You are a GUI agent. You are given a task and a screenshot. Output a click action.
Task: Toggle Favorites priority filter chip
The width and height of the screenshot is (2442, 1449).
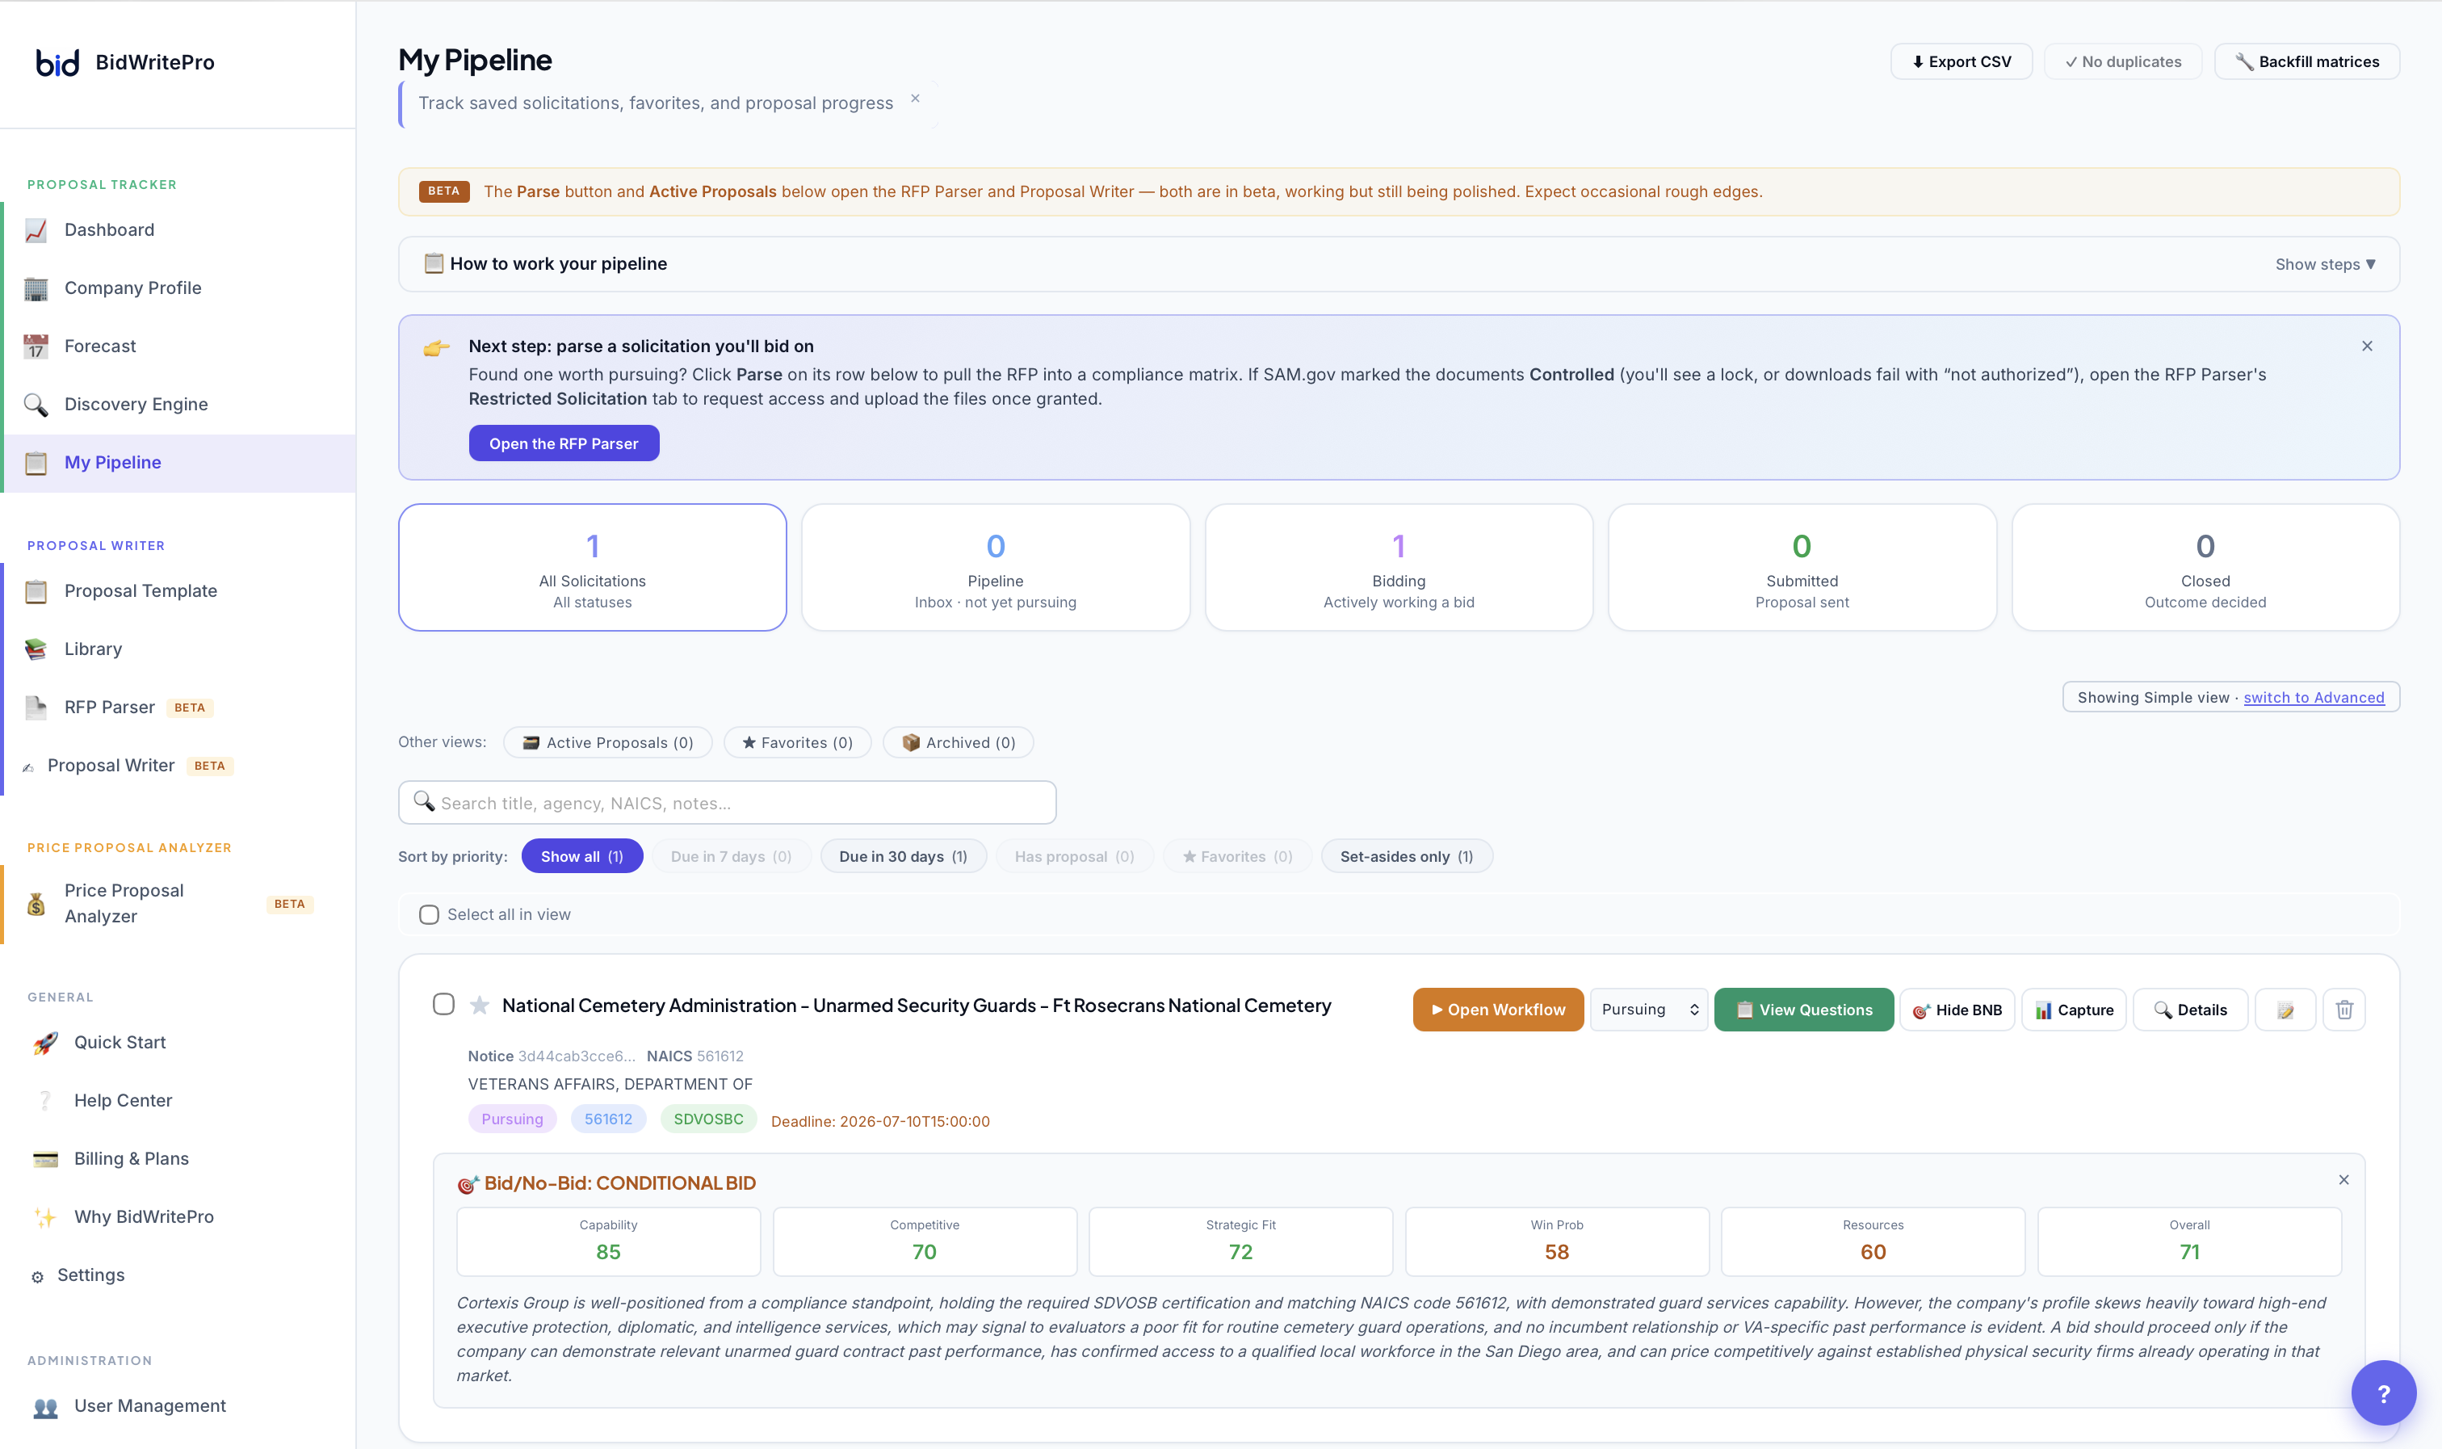1236,856
